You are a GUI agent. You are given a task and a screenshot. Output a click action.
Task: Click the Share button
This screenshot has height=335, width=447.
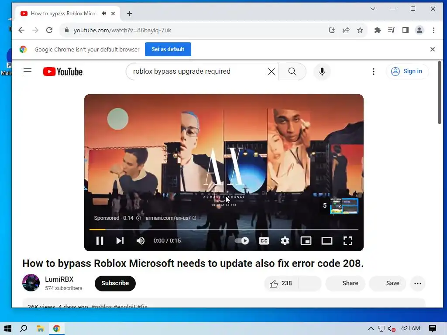point(346,283)
